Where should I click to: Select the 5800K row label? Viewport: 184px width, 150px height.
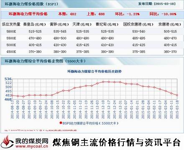pyautogui.click(x=11, y=31)
